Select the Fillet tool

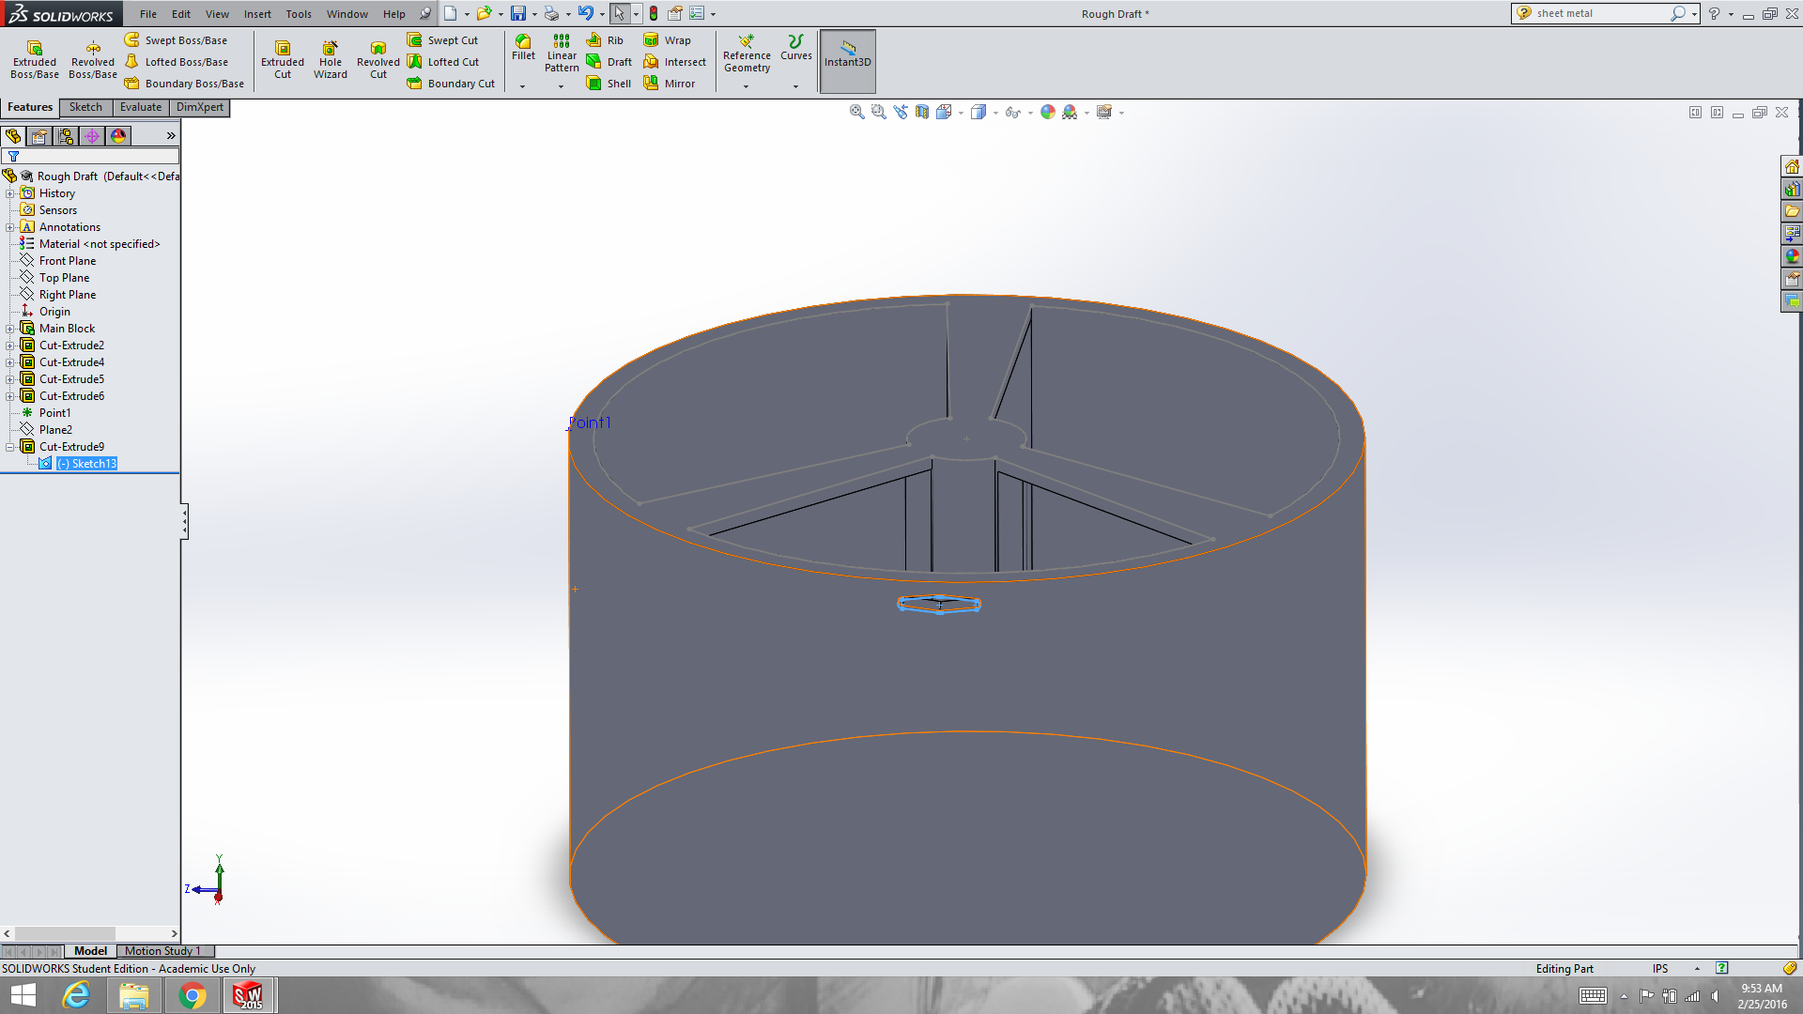tap(523, 47)
